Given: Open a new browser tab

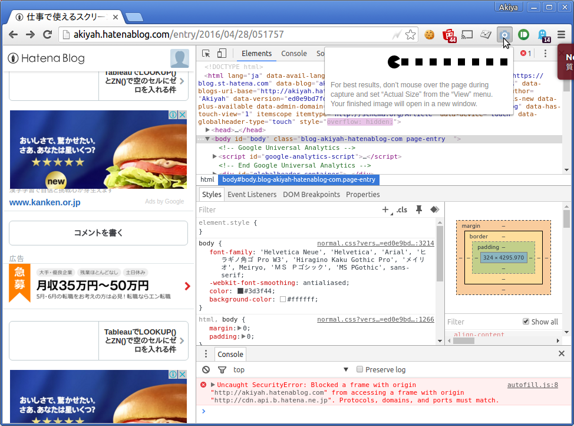Looking at the screenshot, I should (x=134, y=17).
